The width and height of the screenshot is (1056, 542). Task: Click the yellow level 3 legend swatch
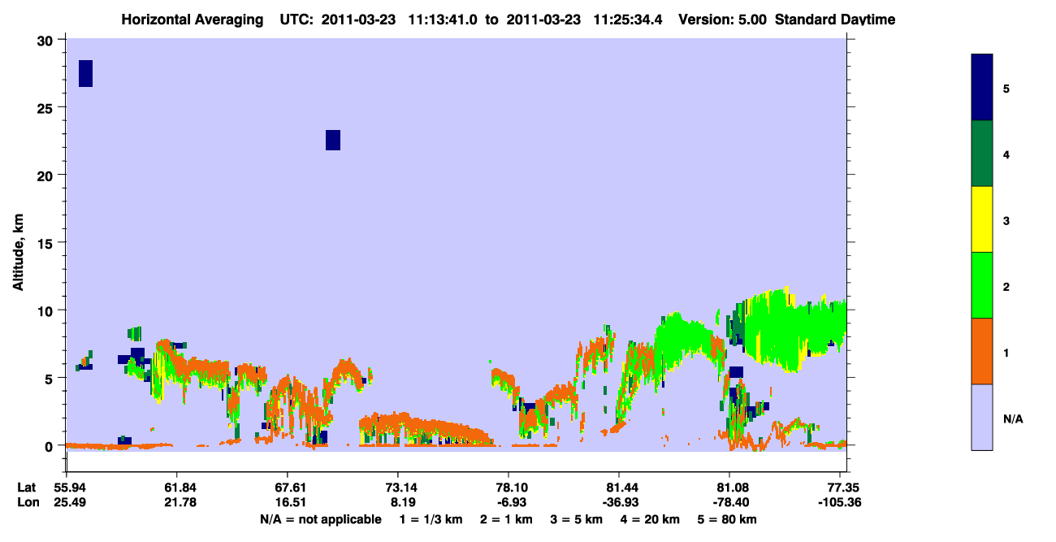[x=982, y=219]
